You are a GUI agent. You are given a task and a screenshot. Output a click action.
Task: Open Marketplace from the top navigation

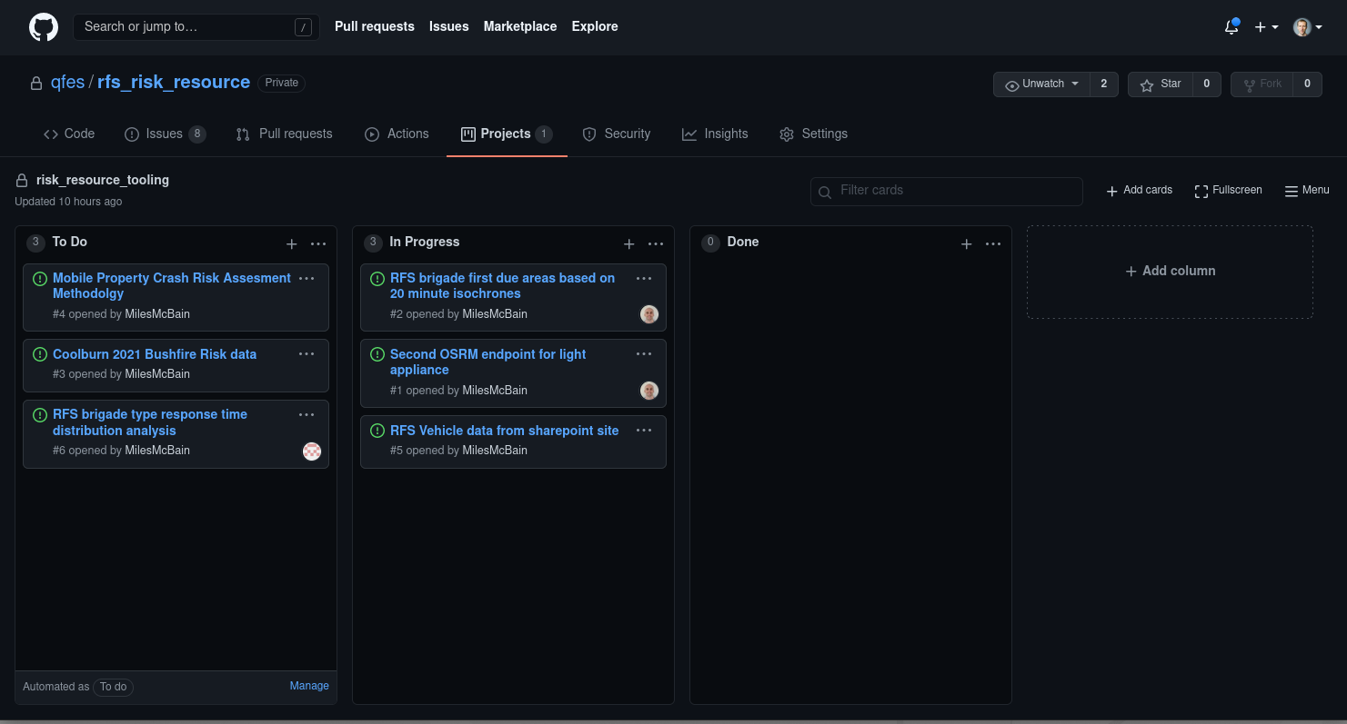pos(519,26)
